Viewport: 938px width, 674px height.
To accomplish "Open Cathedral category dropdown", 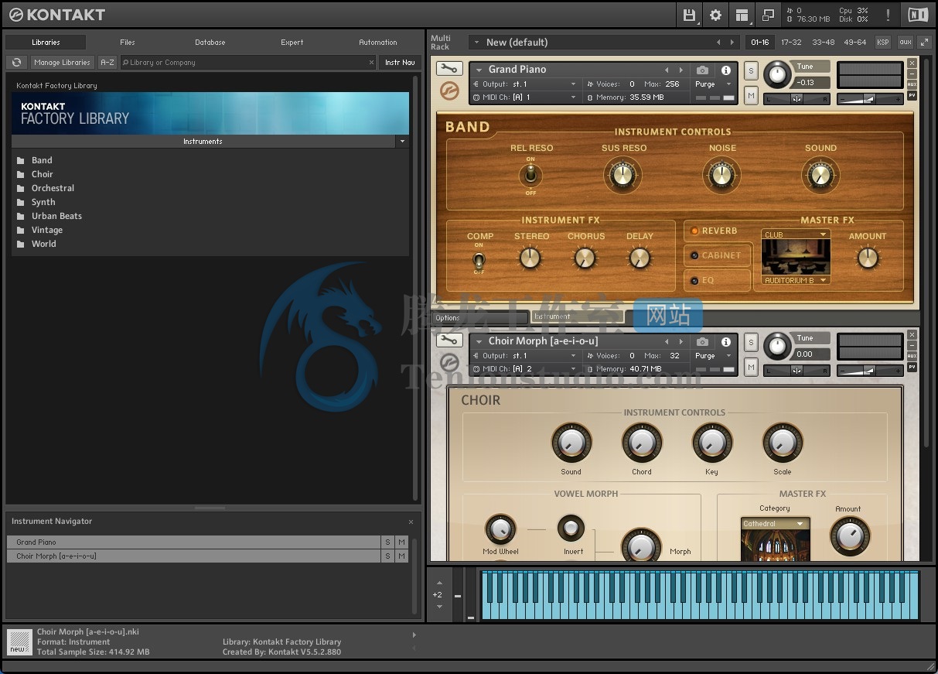I will coord(775,524).
